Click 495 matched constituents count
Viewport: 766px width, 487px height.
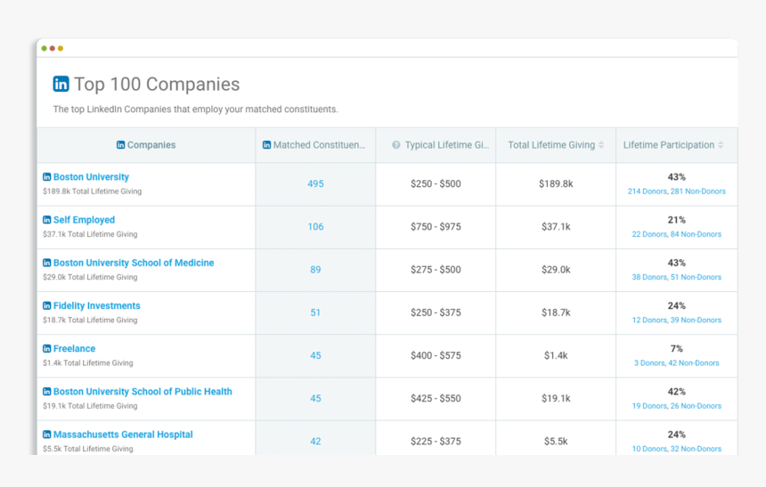(x=315, y=183)
